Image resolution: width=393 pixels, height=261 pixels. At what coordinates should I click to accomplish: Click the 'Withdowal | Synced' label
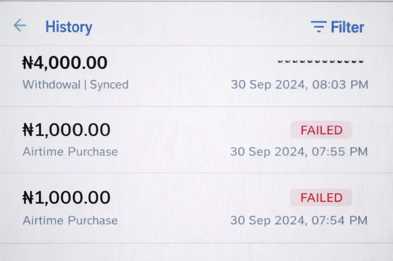pos(76,84)
